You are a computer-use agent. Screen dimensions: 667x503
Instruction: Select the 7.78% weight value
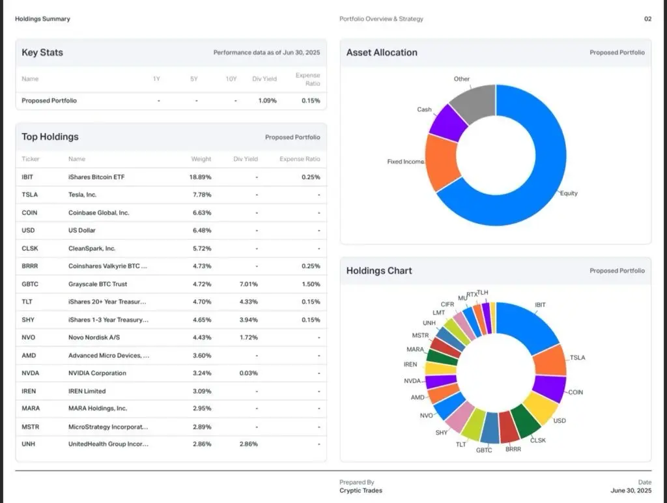coord(202,194)
